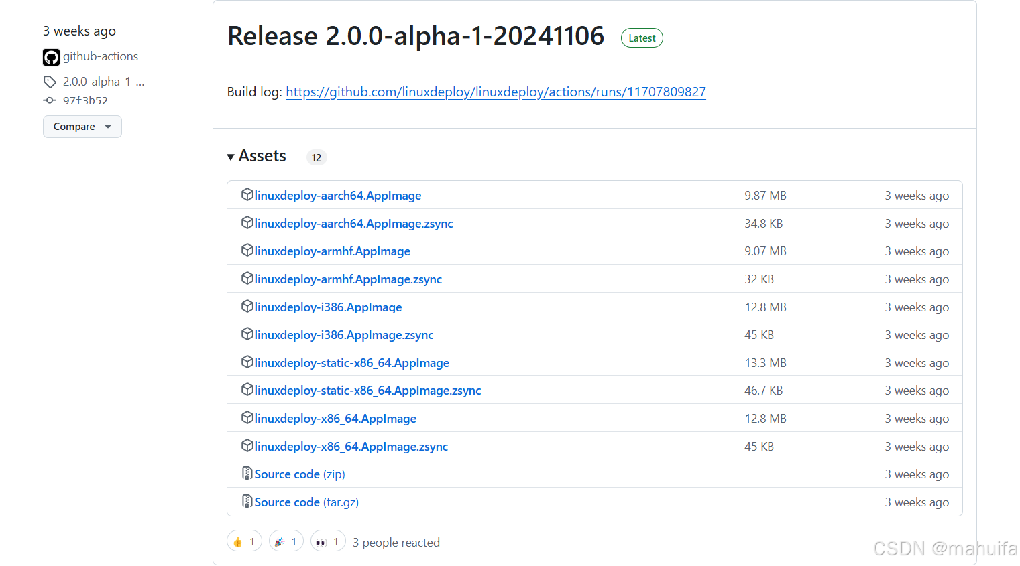Image resolution: width=1020 pixels, height=566 pixels.
Task: Click the 34.8 KB file size
Action: point(764,224)
